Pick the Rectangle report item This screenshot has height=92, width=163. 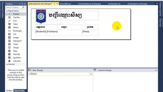16,31
